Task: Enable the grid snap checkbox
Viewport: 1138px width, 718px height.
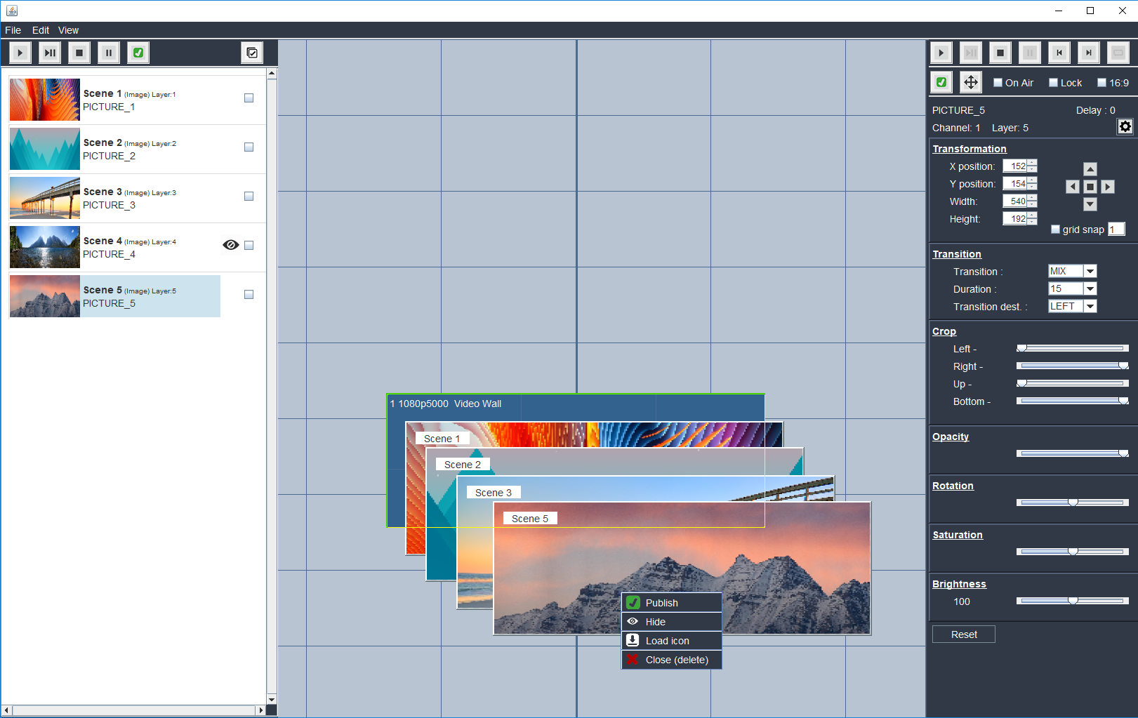Action: pos(1055,230)
